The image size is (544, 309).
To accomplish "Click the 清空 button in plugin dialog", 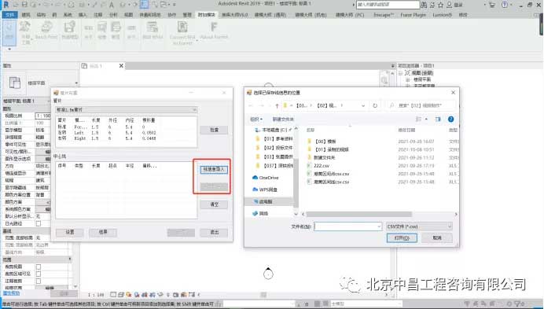I will coord(214,204).
